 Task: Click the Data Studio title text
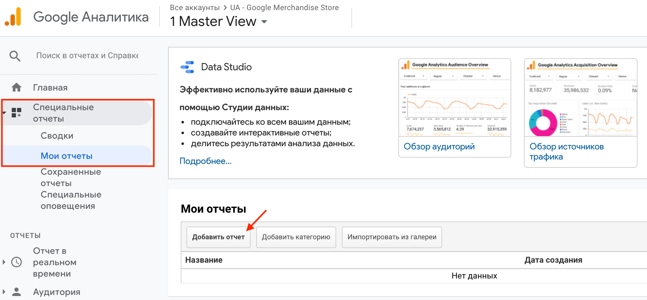(x=226, y=67)
